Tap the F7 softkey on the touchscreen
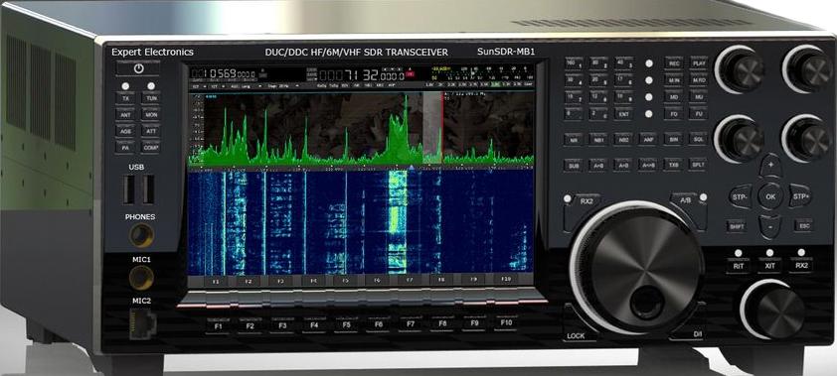837x376 pixels. click(410, 279)
